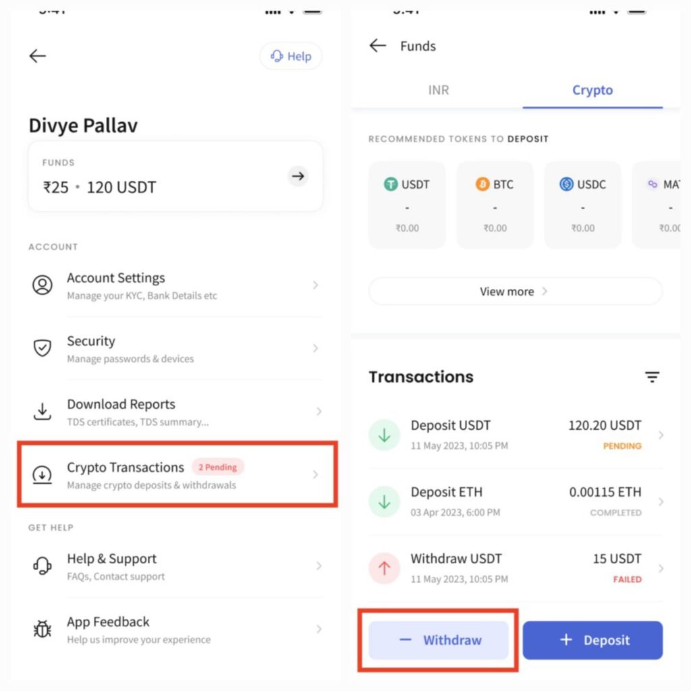
Task: Click the Help & Support headset icon
Action: [43, 566]
